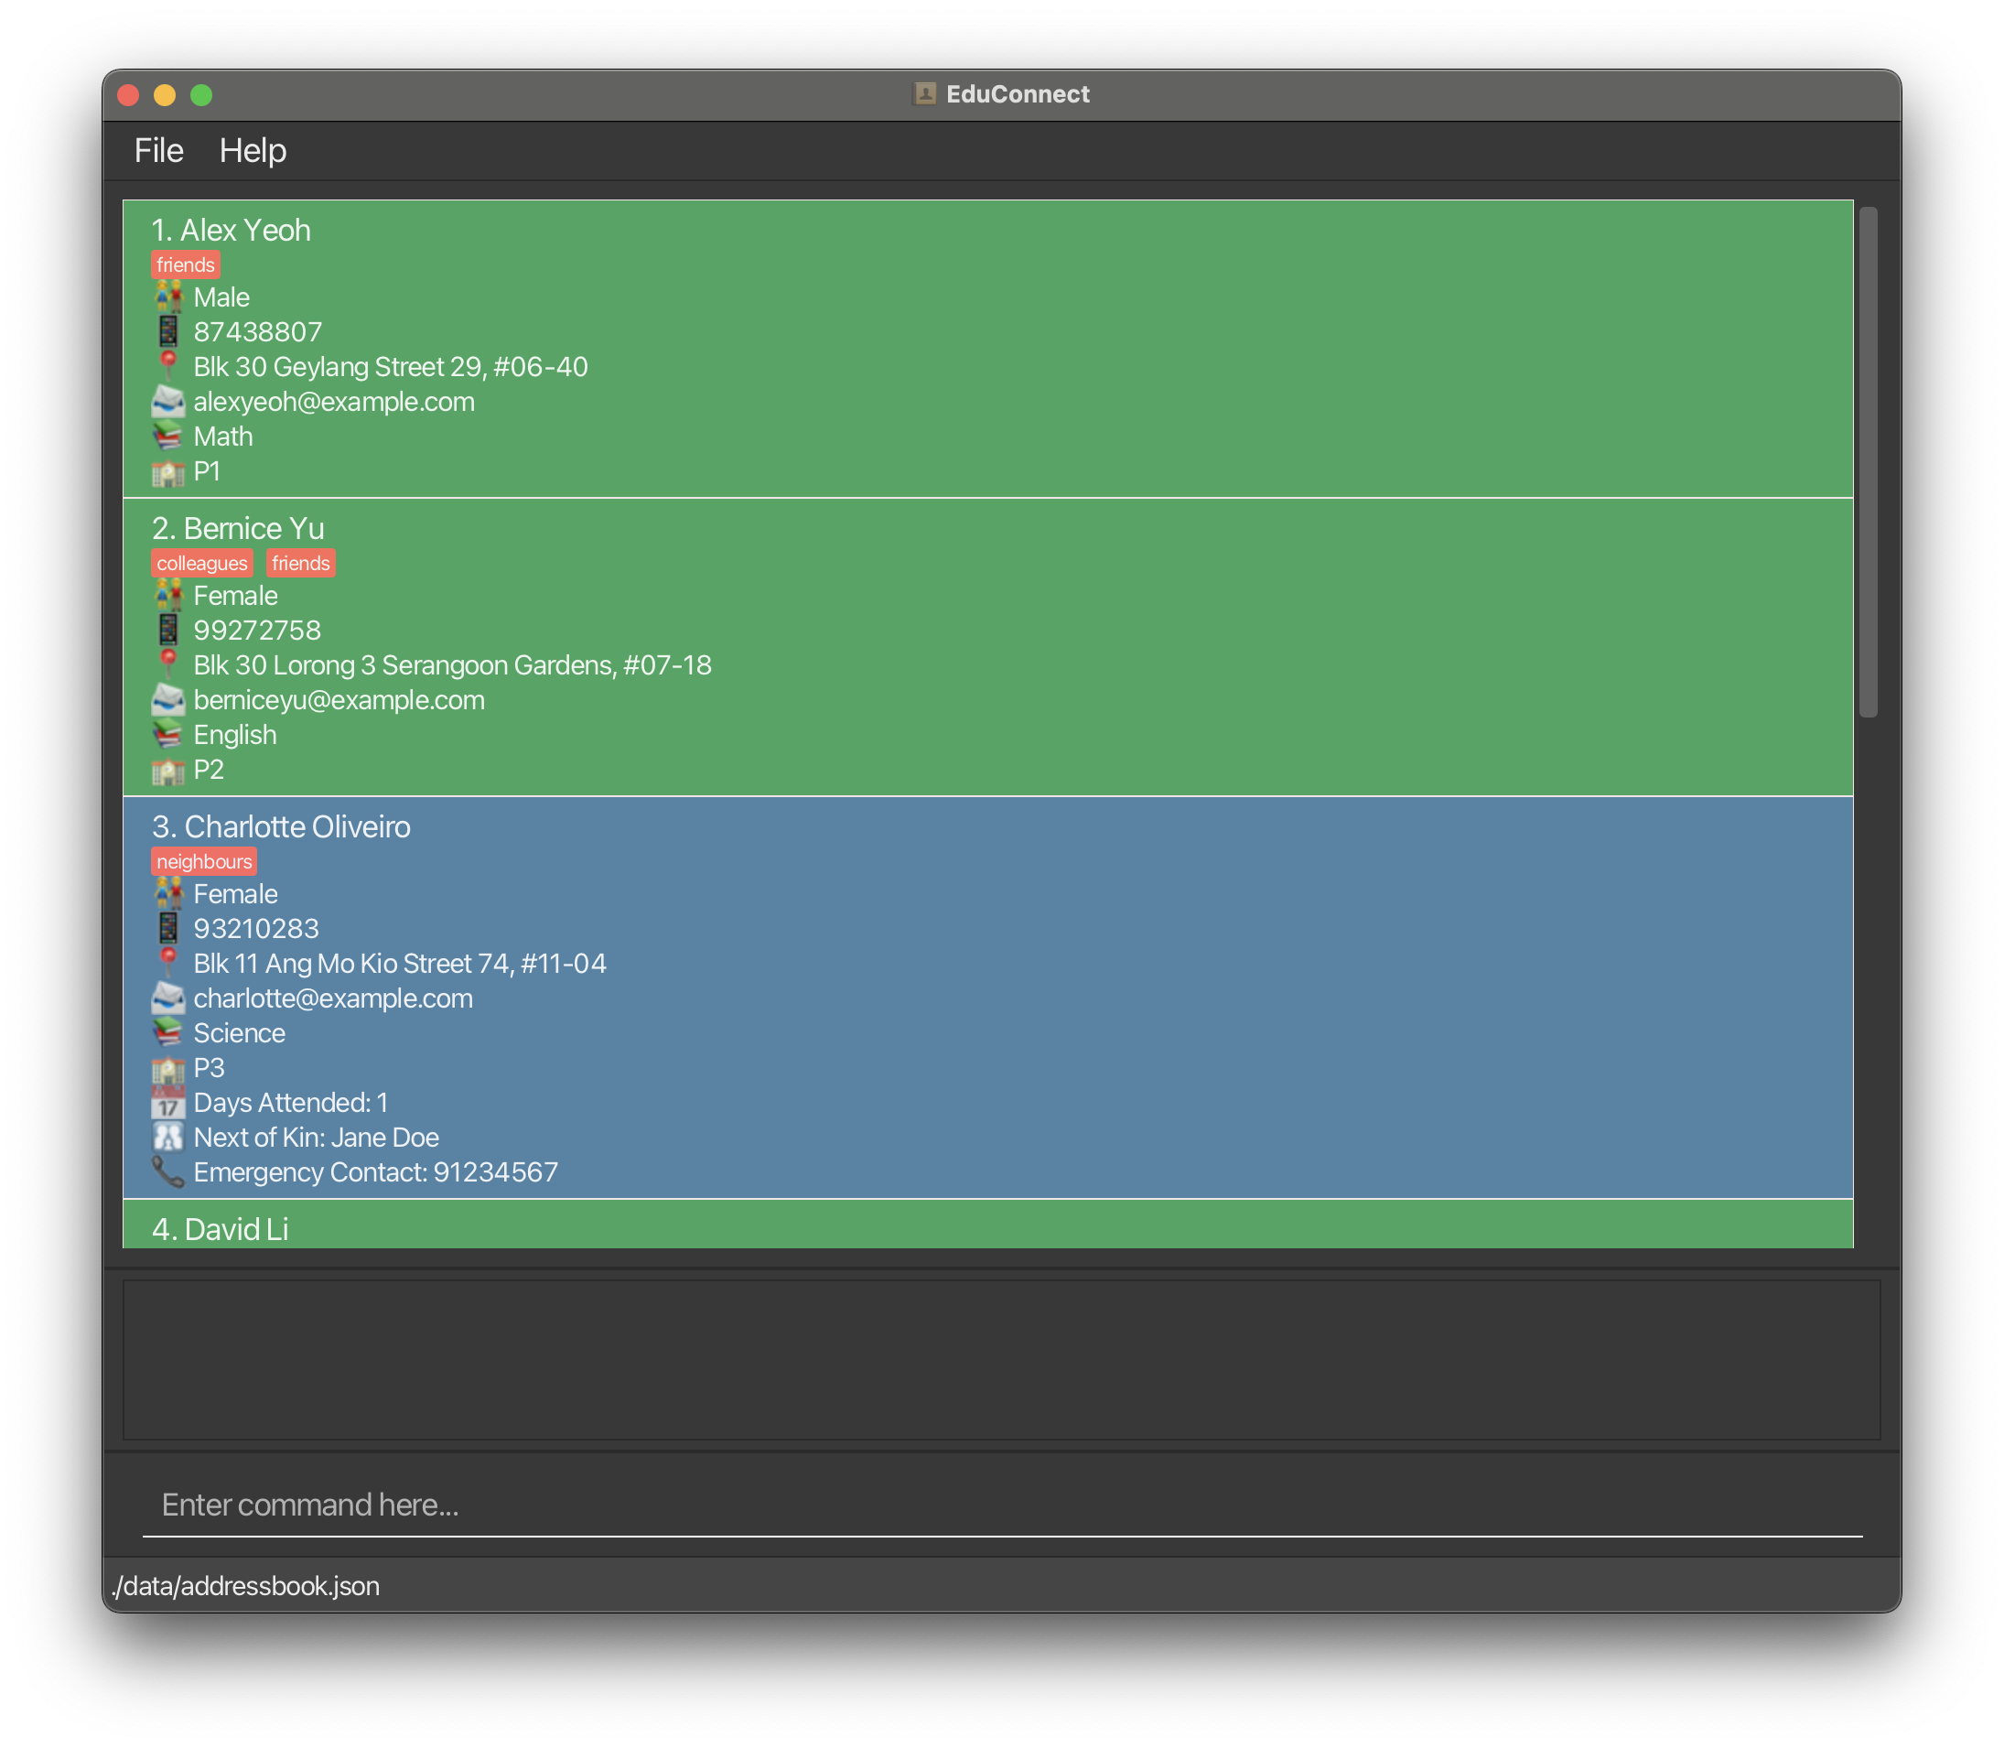Click the school building icon next to P3
2004x1748 pixels.
[167, 1068]
